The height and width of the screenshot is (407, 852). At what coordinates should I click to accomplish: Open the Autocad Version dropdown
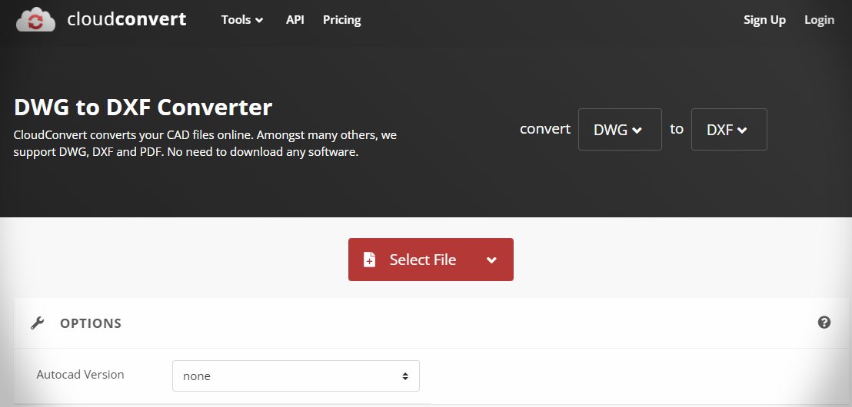click(x=296, y=376)
